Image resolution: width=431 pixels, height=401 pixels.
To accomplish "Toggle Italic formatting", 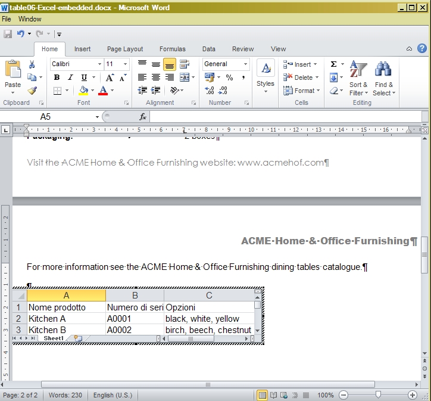I will pos(70,77).
